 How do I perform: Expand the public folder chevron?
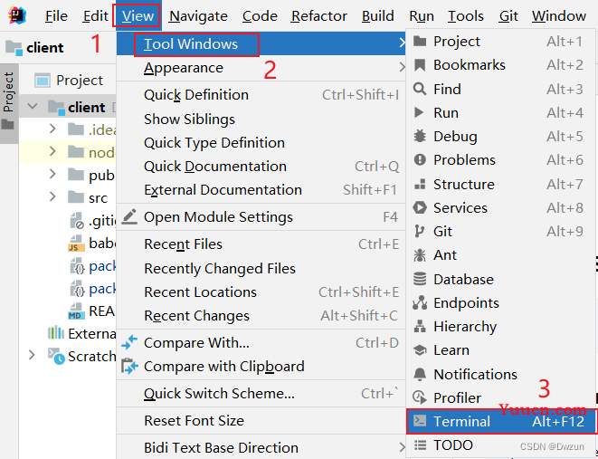click(52, 175)
